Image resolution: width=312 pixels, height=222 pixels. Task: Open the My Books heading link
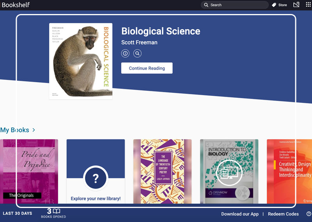(15, 130)
